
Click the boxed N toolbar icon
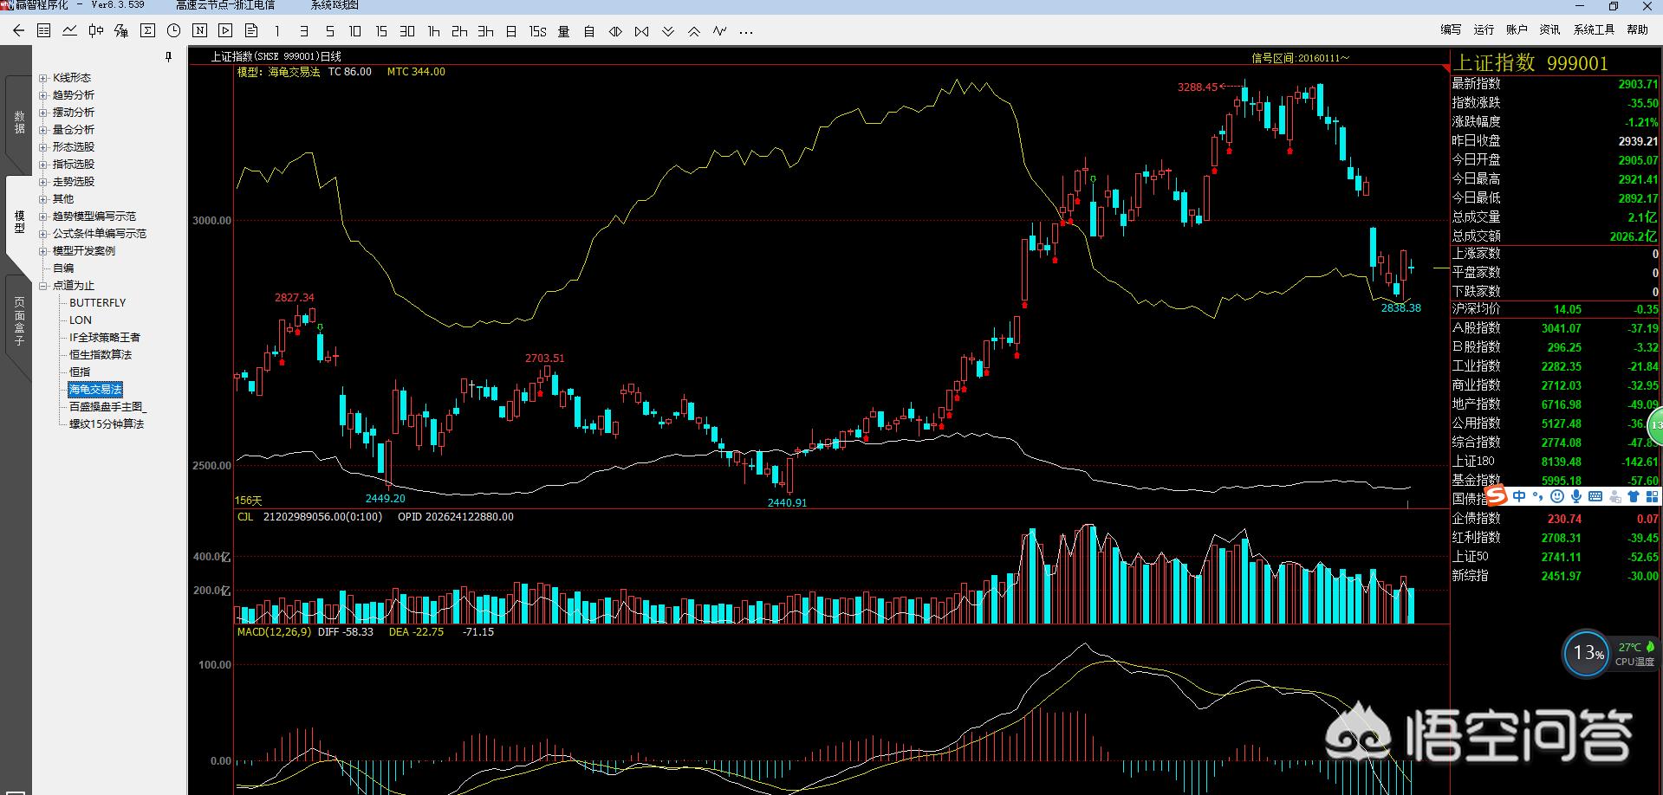tap(199, 31)
